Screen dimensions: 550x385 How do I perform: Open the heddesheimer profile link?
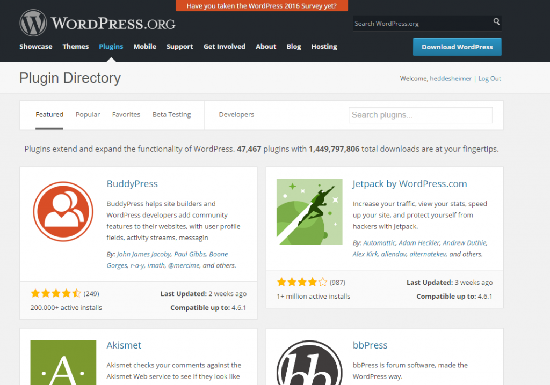point(451,78)
